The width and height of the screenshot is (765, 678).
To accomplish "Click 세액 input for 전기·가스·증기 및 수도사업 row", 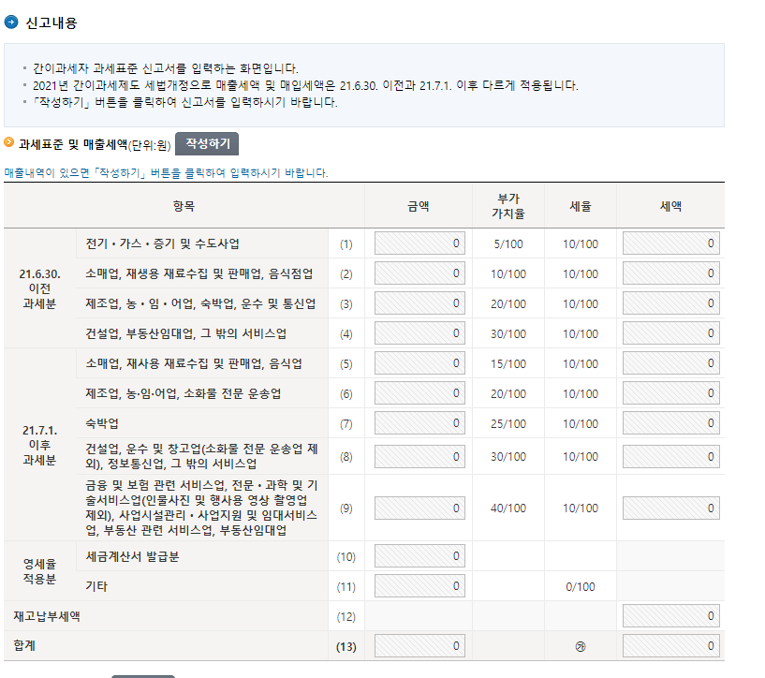I will pos(670,243).
